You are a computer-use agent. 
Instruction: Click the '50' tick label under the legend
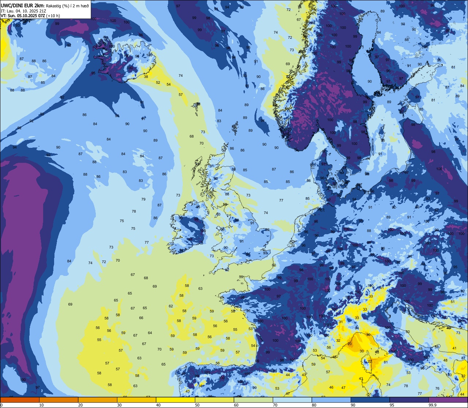(x=197, y=405)
